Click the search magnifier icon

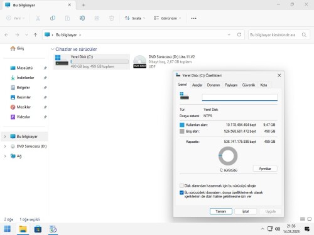(304, 35)
